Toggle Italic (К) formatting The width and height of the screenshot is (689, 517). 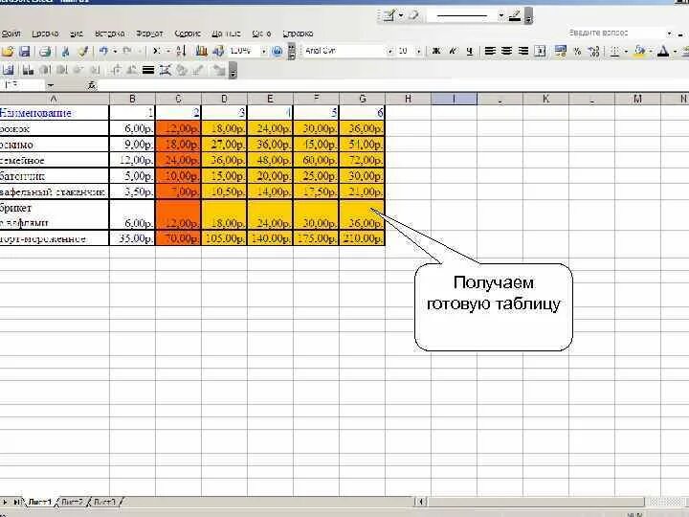click(x=453, y=52)
